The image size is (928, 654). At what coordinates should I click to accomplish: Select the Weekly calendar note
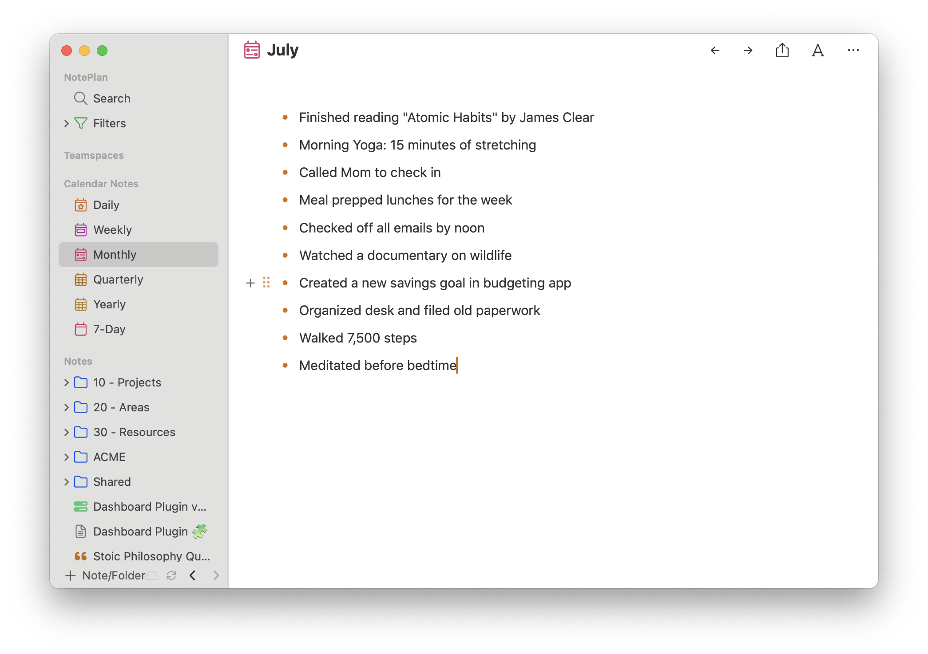click(112, 230)
